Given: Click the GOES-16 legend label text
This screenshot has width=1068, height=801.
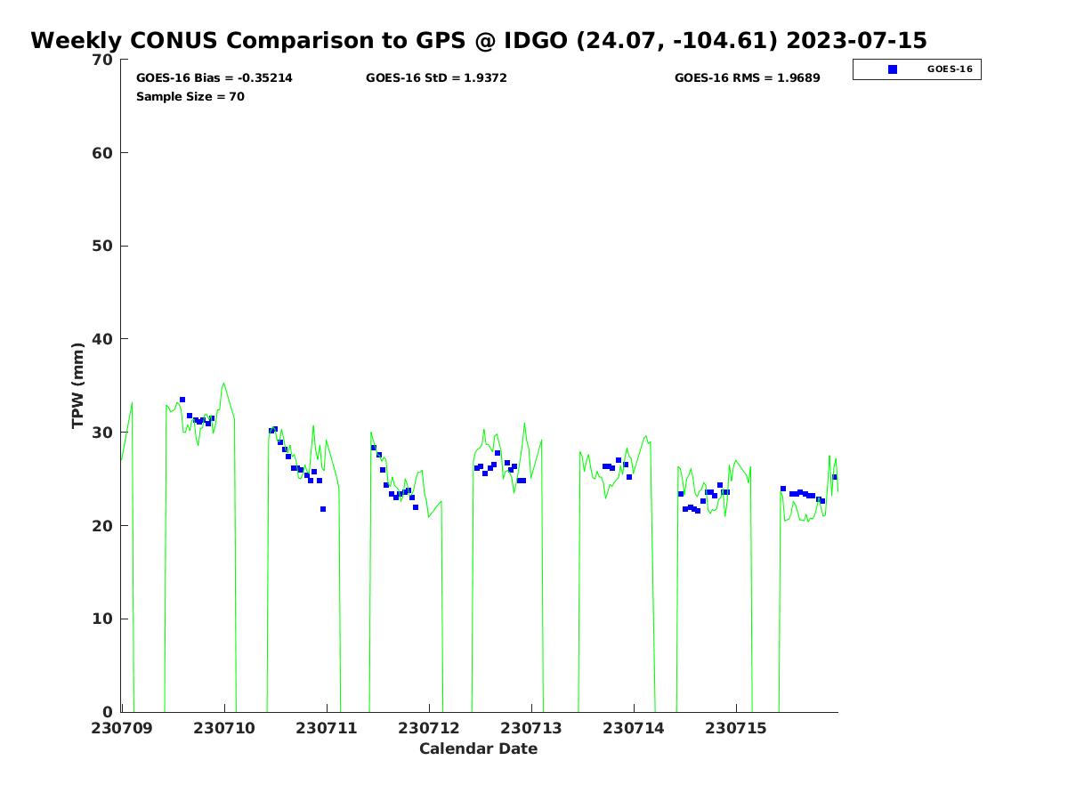Looking at the screenshot, I should (x=949, y=69).
